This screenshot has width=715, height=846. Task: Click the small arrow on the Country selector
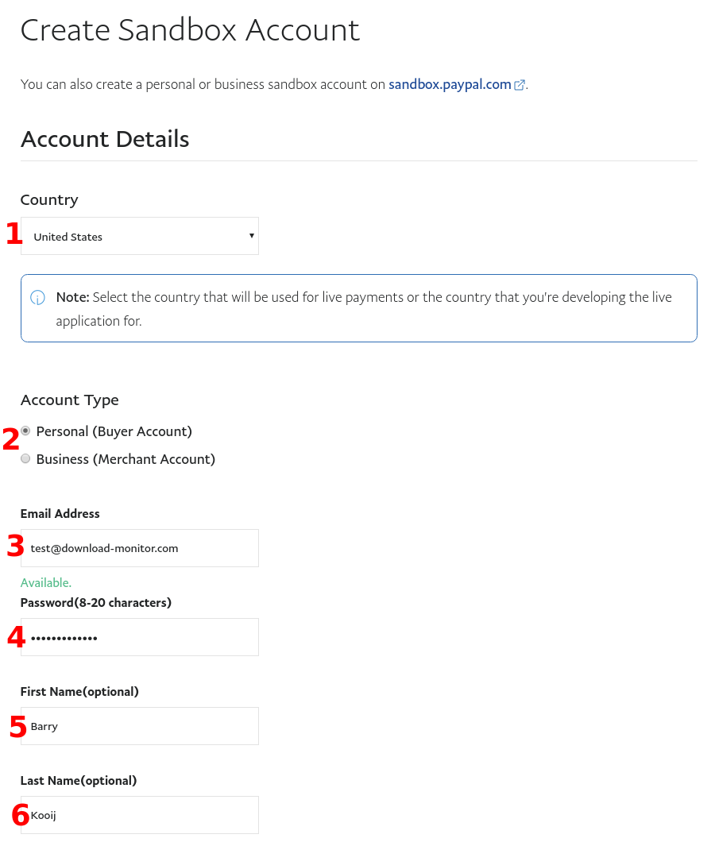coord(251,236)
